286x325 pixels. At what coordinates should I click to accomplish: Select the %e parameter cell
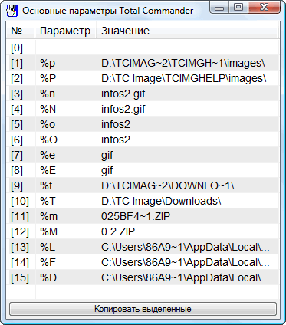[x=48, y=155]
